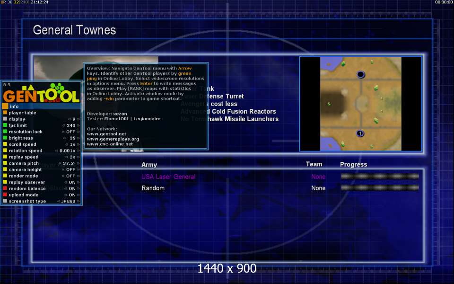Click the yellow square beside scroll speed

(5, 144)
